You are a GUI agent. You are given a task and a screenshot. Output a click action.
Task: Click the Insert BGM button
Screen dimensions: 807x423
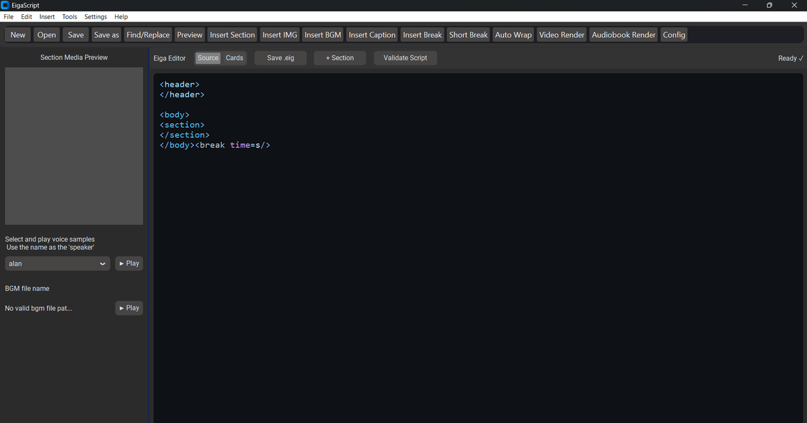[323, 35]
